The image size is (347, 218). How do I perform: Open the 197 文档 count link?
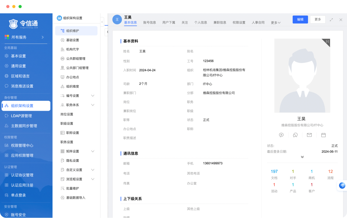274,172
